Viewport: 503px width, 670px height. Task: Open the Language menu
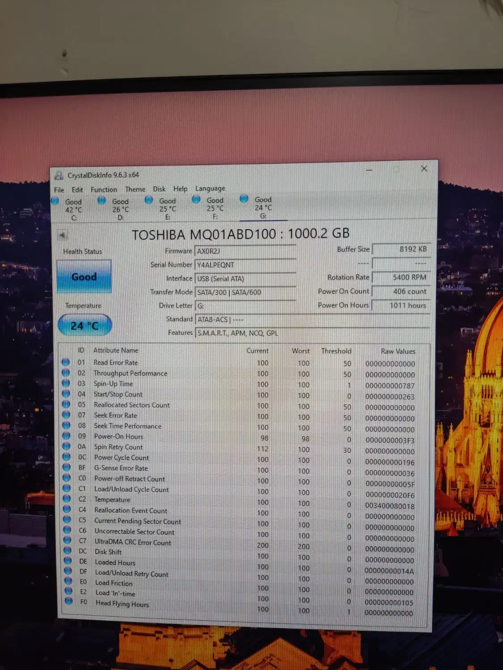click(210, 188)
